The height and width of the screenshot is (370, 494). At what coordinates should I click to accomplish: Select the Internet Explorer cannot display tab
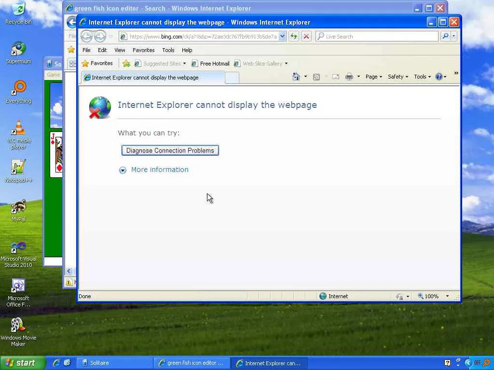pos(153,78)
